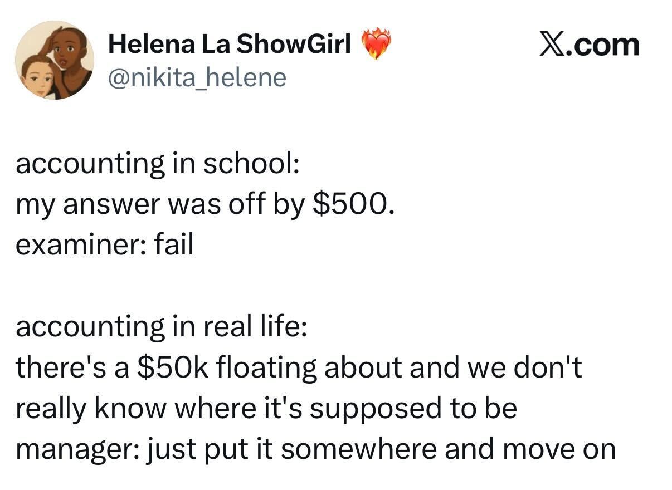Click the @nikita_helene handle

(x=197, y=78)
